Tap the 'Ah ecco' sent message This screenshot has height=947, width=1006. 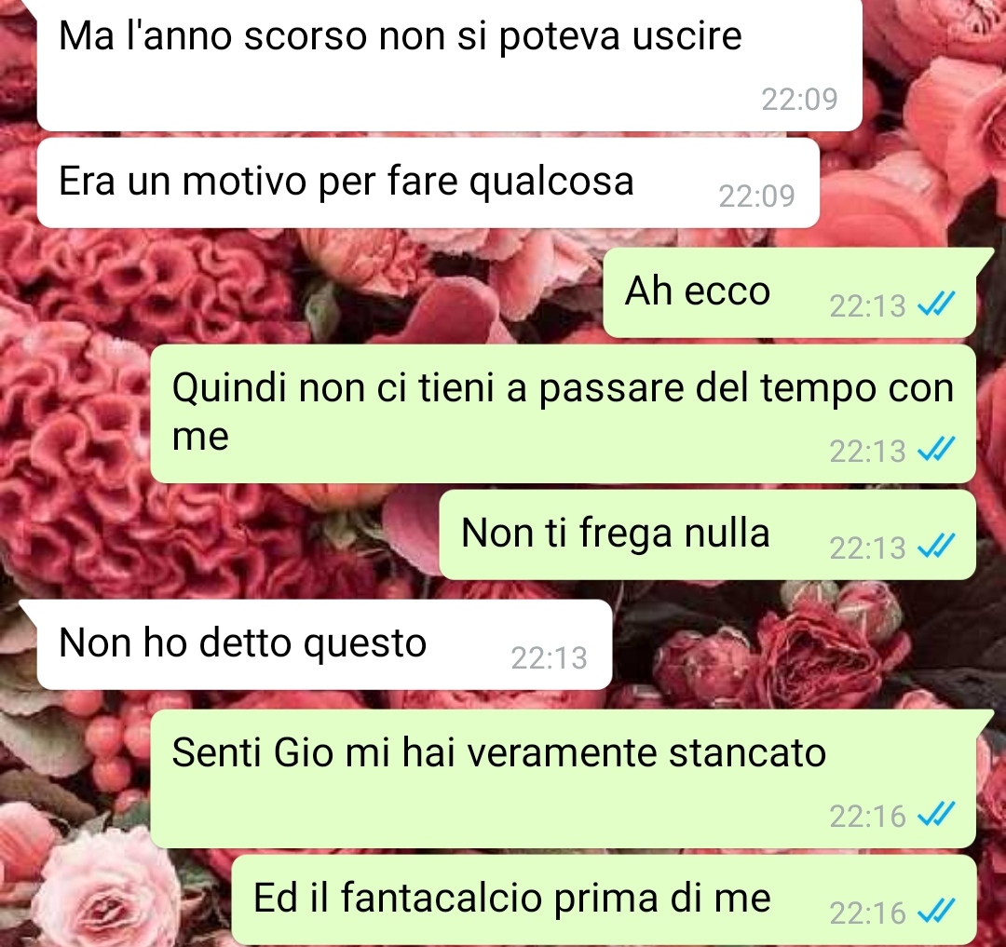tap(789, 292)
